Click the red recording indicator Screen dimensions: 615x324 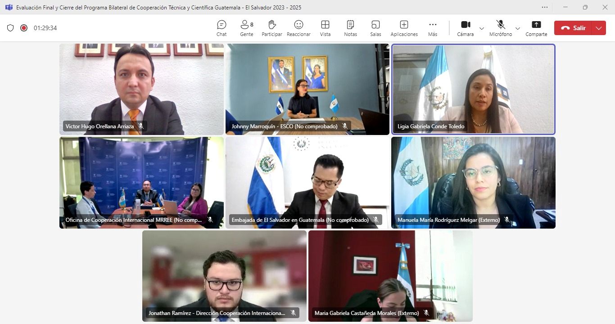[x=24, y=28]
